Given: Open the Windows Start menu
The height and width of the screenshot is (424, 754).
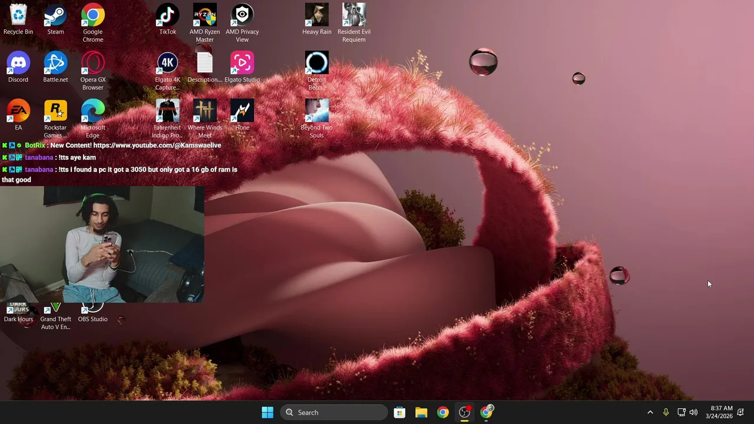Looking at the screenshot, I should [267, 412].
